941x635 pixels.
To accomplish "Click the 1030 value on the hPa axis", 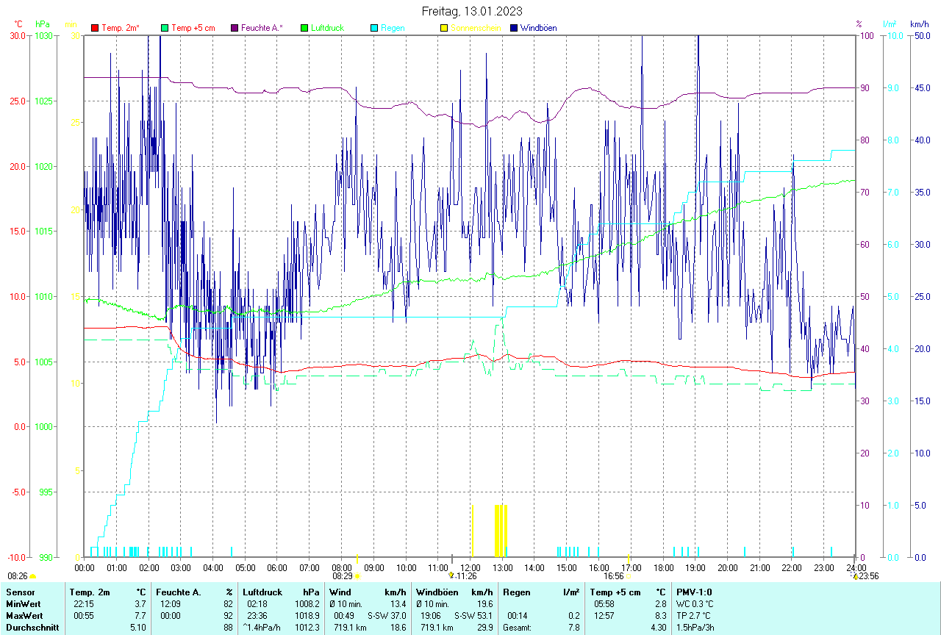I will pos(43,35).
